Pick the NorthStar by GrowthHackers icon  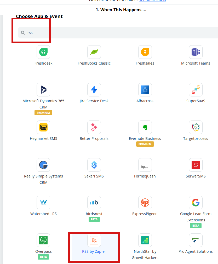[x=145, y=240]
